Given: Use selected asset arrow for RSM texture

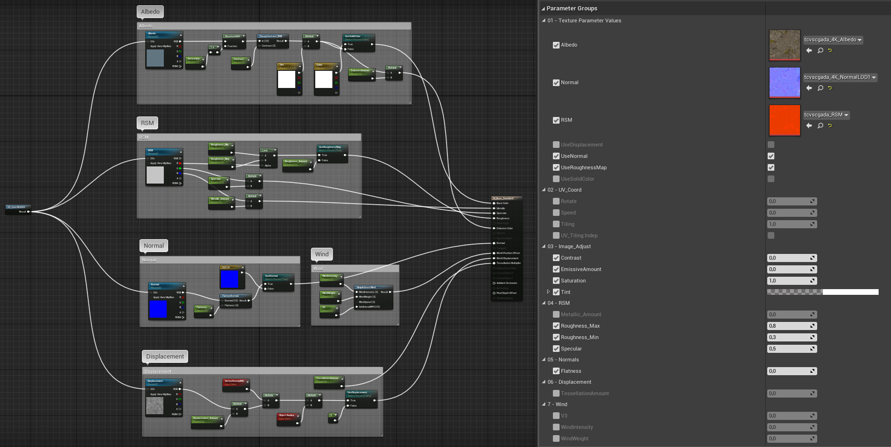Looking at the screenshot, I should pos(809,126).
